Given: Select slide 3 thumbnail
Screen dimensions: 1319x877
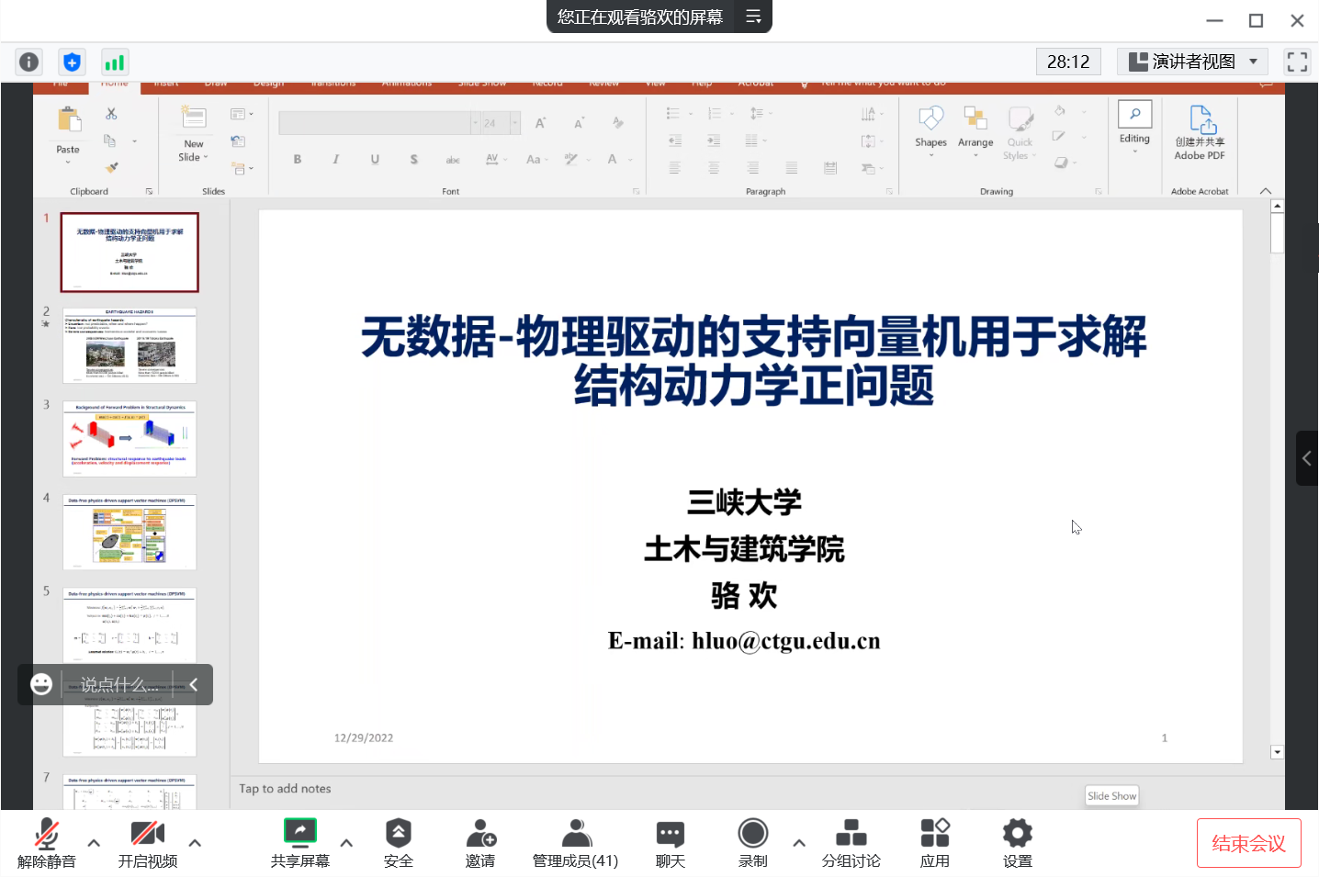Looking at the screenshot, I should click(130, 439).
